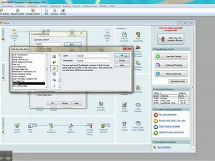Open Pay Liabilities icon

(x=71, y=128)
